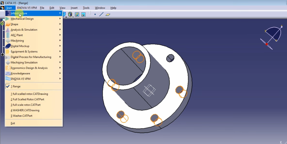The image size is (287, 144).
Task: Choose Infrastructure from the Start menu
Action: 19,13
